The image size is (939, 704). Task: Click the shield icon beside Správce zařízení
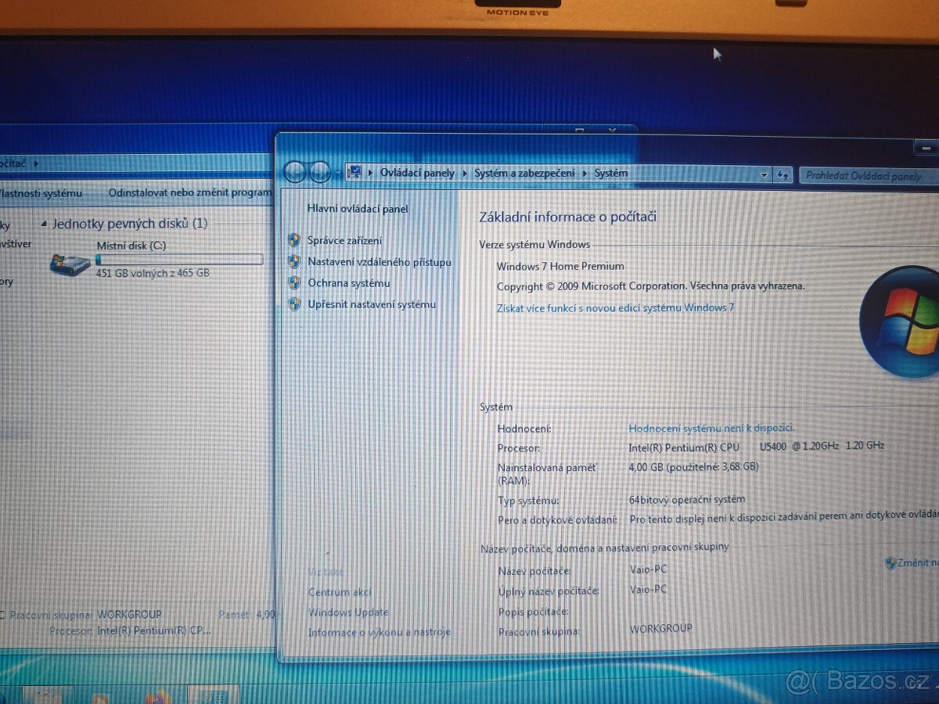[x=294, y=240]
